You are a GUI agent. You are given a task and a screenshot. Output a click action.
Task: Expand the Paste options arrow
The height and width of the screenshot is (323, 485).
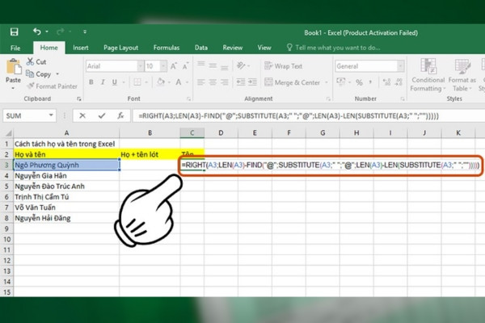[x=13, y=88]
